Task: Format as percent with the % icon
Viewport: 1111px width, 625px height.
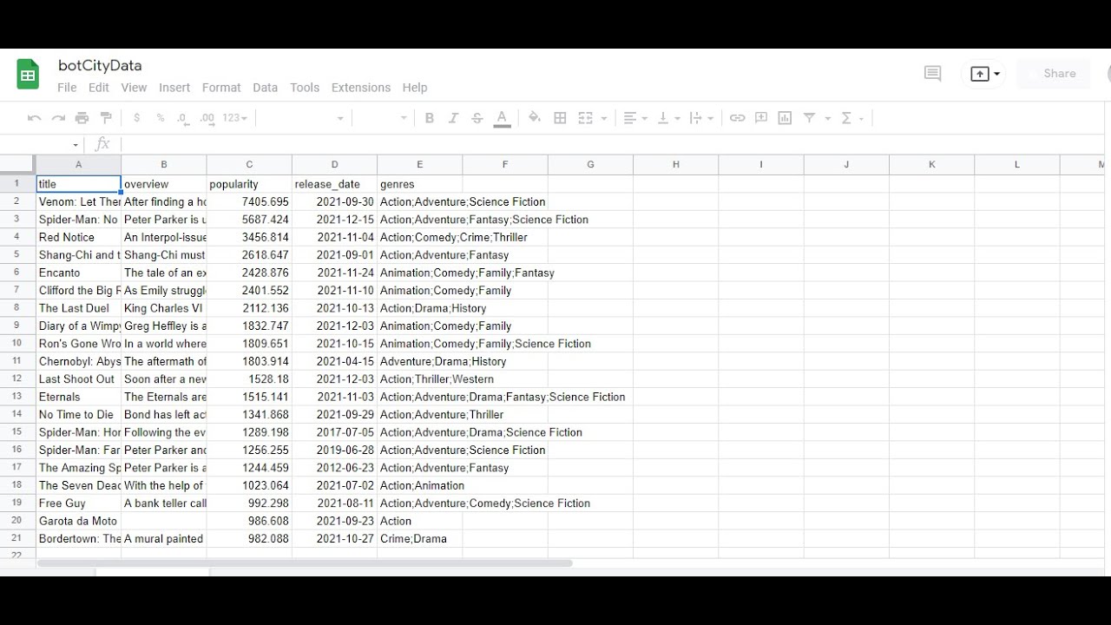Action: coord(161,118)
